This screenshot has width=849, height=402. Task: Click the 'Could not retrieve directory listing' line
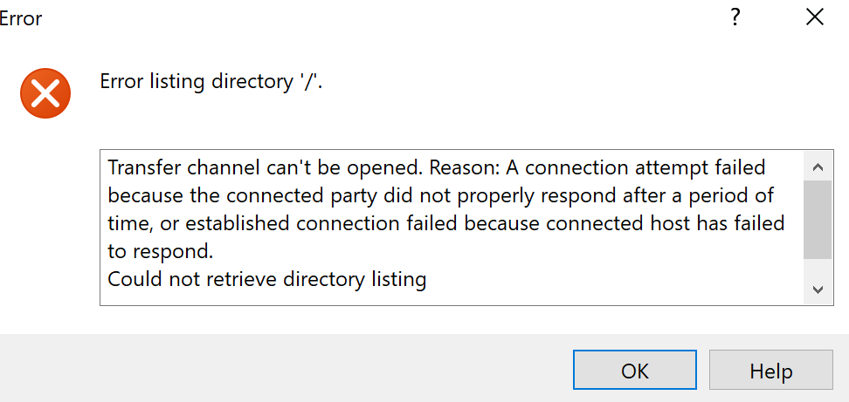[266, 280]
